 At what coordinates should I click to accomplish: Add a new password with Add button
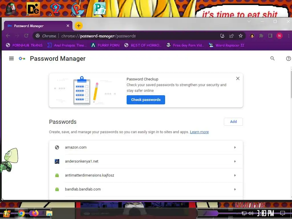[x=233, y=121]
